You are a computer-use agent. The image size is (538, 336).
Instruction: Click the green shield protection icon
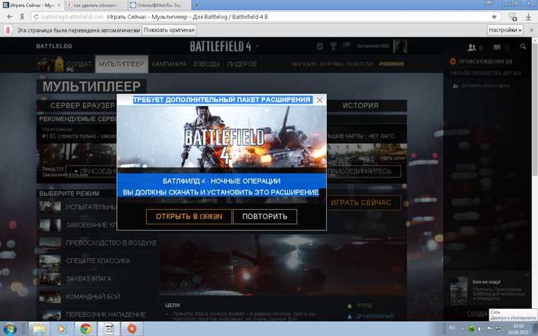tap(512, 17)
